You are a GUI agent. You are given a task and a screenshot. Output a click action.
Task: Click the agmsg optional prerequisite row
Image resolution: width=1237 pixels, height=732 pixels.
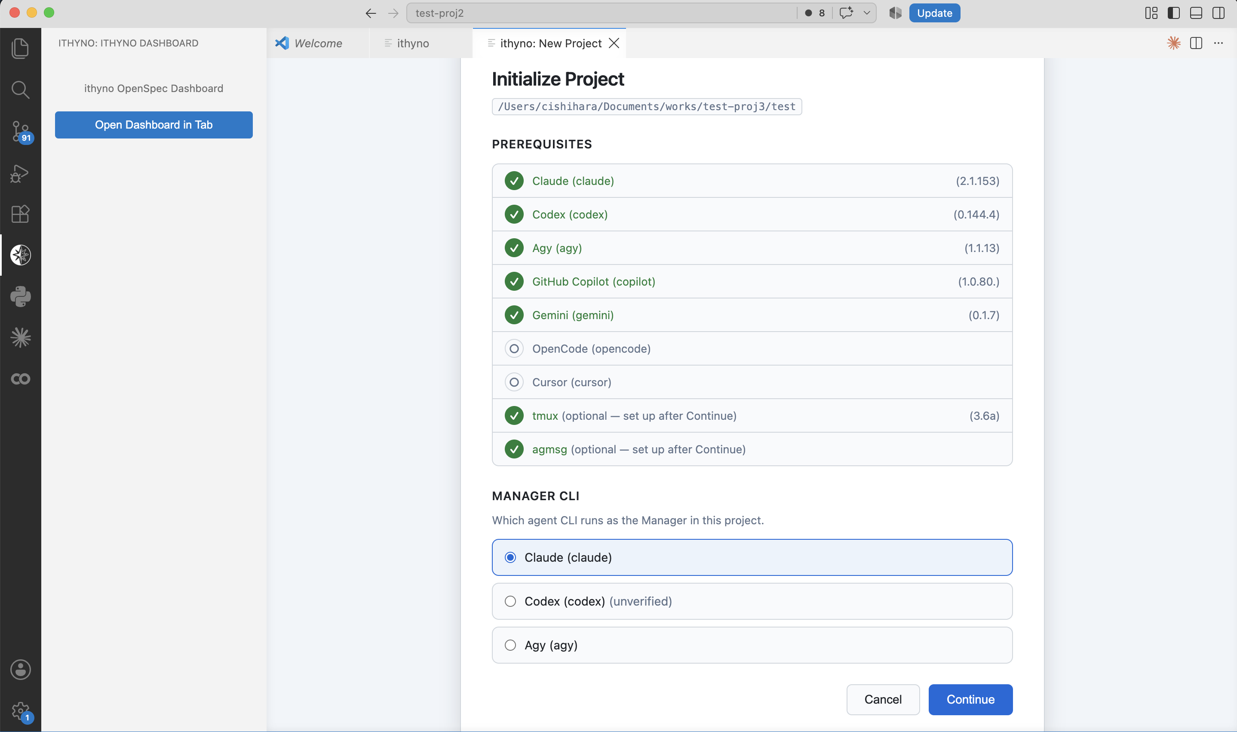coord(752,449)
